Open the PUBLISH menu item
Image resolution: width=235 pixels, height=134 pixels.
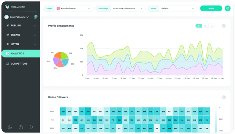21,25
